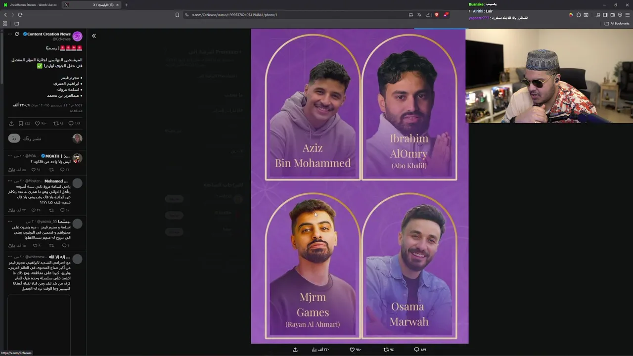Open the Grok icon on main tweet
Screen dimensions: 633x356
pyautogui.click(x=16, y=34)
